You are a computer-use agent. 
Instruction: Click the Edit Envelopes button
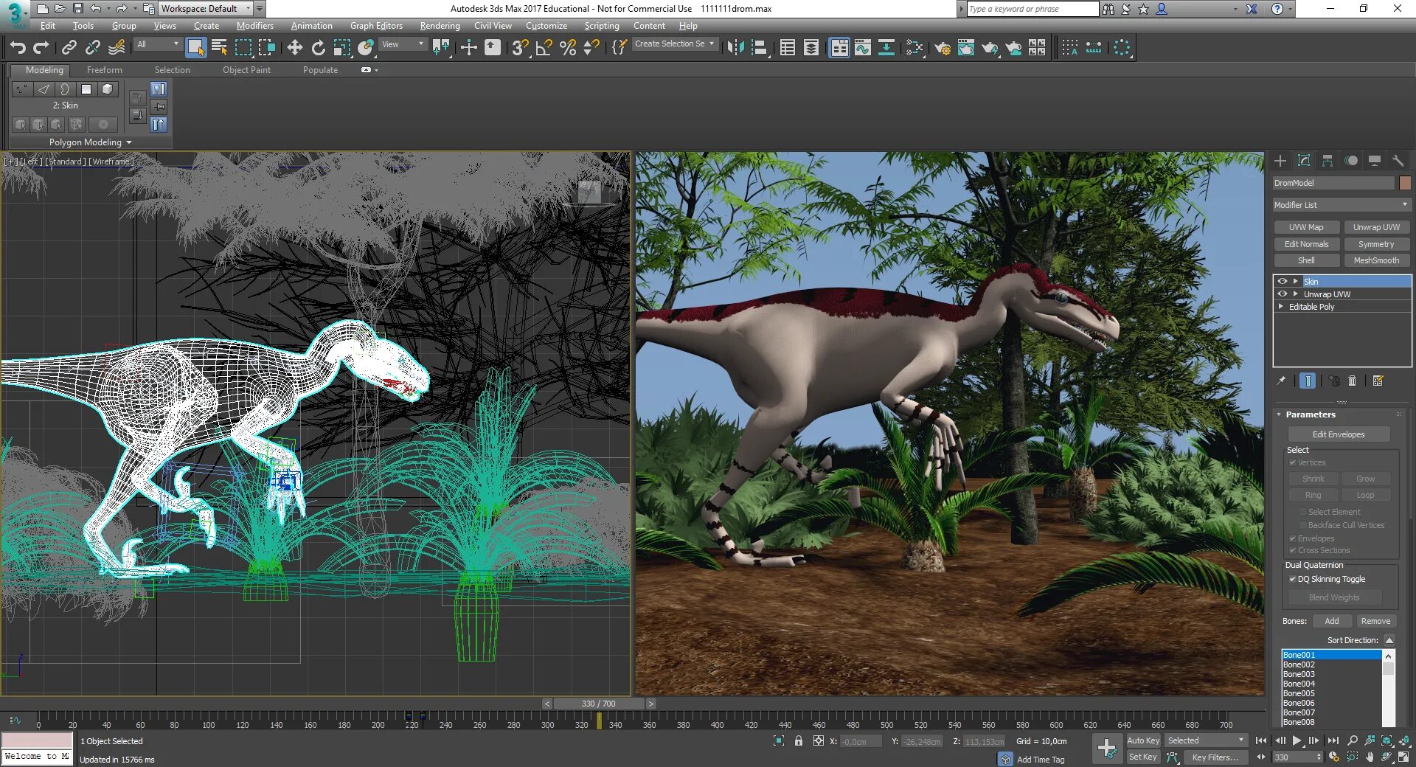(x=1338, y=434)
